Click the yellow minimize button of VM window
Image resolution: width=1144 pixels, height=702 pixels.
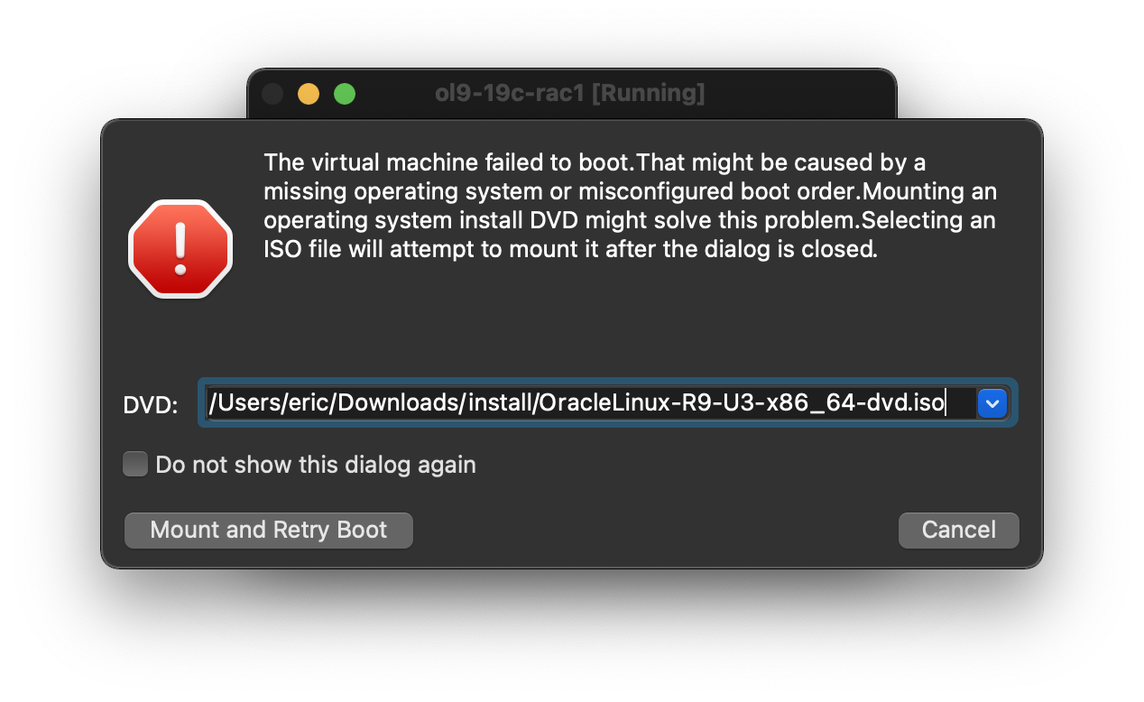pyautogui.click(x=309, y=94)
